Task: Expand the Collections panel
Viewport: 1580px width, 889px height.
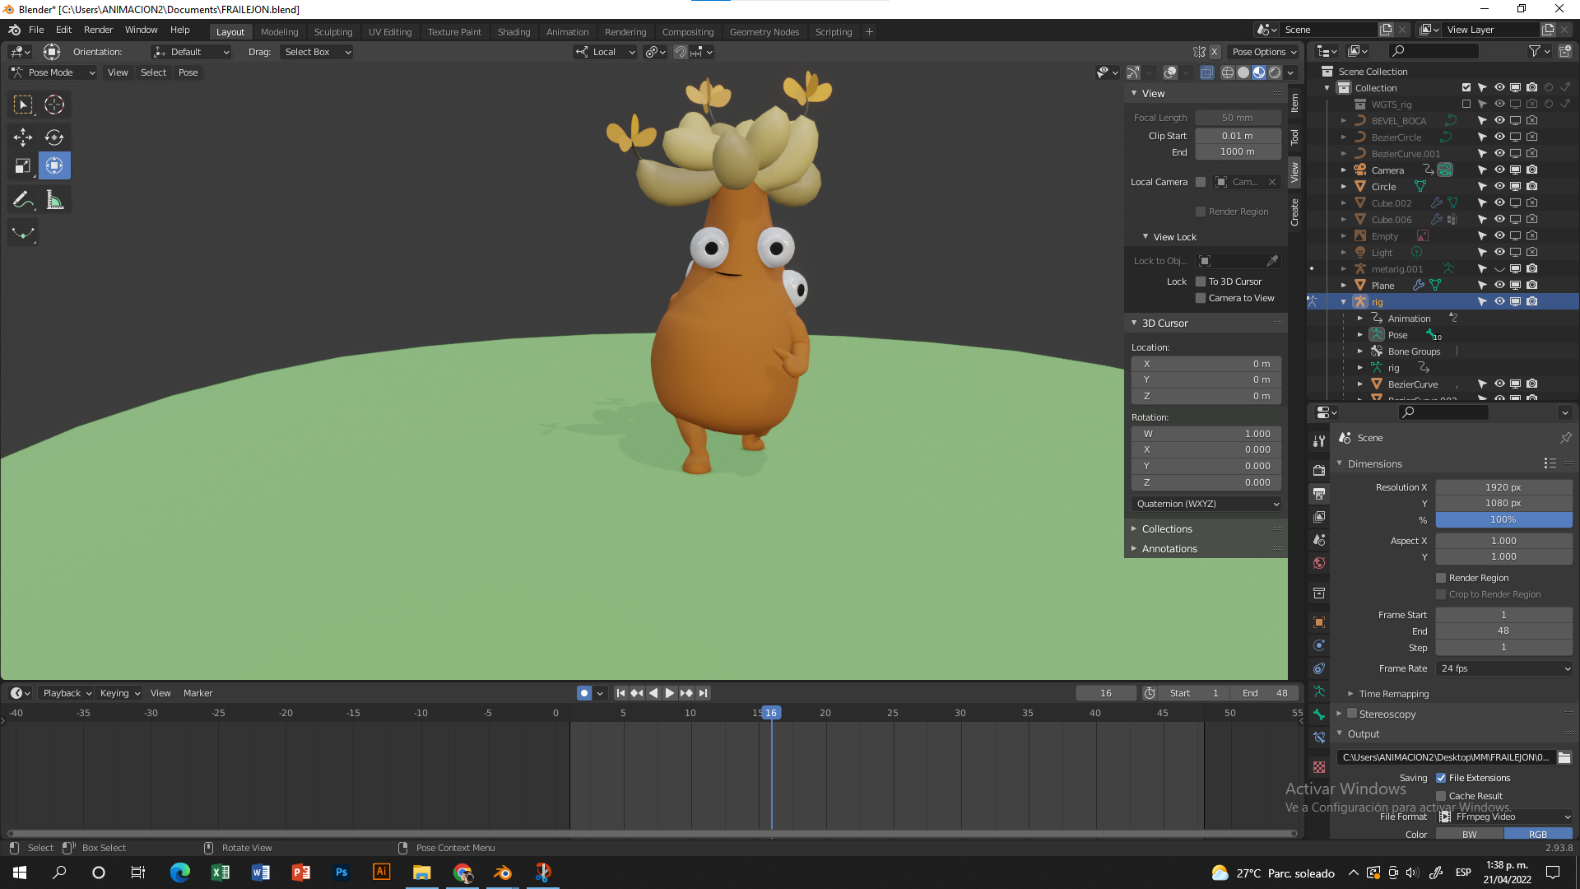Action: [1166, 529]
